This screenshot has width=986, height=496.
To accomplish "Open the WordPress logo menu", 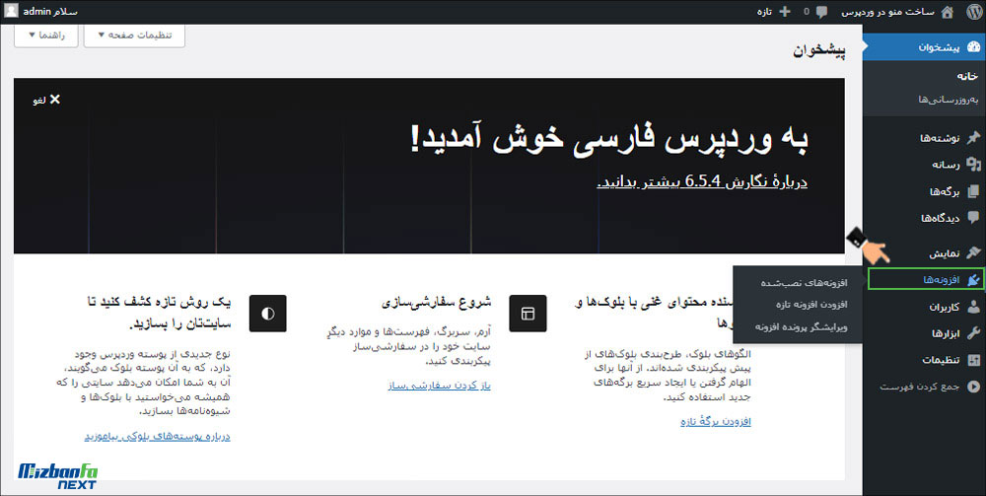I will coord(973,12).
